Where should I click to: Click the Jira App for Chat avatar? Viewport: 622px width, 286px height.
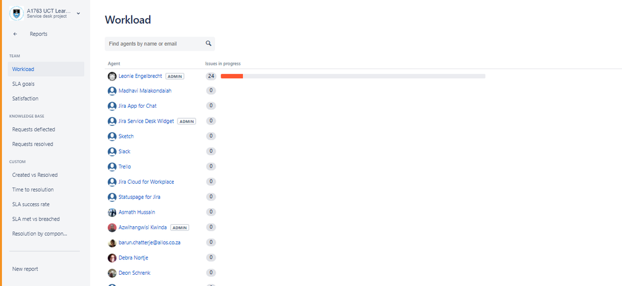112,106
